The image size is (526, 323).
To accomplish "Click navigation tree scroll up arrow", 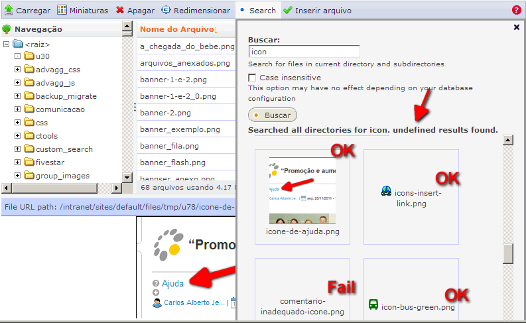I will 127,26.
